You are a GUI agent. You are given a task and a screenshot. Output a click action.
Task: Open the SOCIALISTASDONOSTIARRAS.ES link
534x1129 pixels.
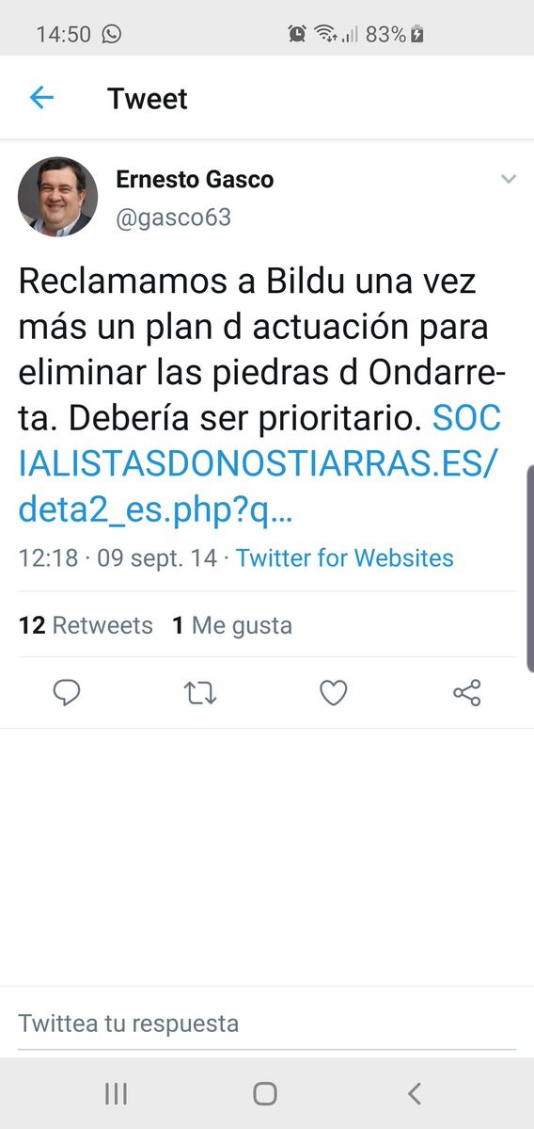[259, 464]
